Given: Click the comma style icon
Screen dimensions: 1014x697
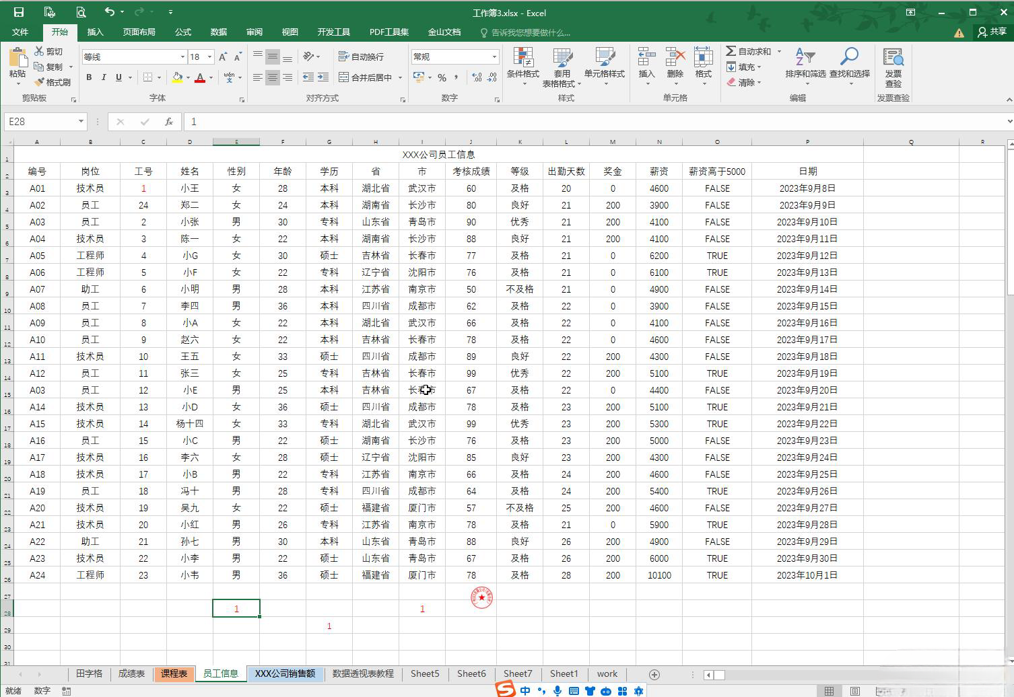Looking at the screenshot, I should (x=457, y=78).
